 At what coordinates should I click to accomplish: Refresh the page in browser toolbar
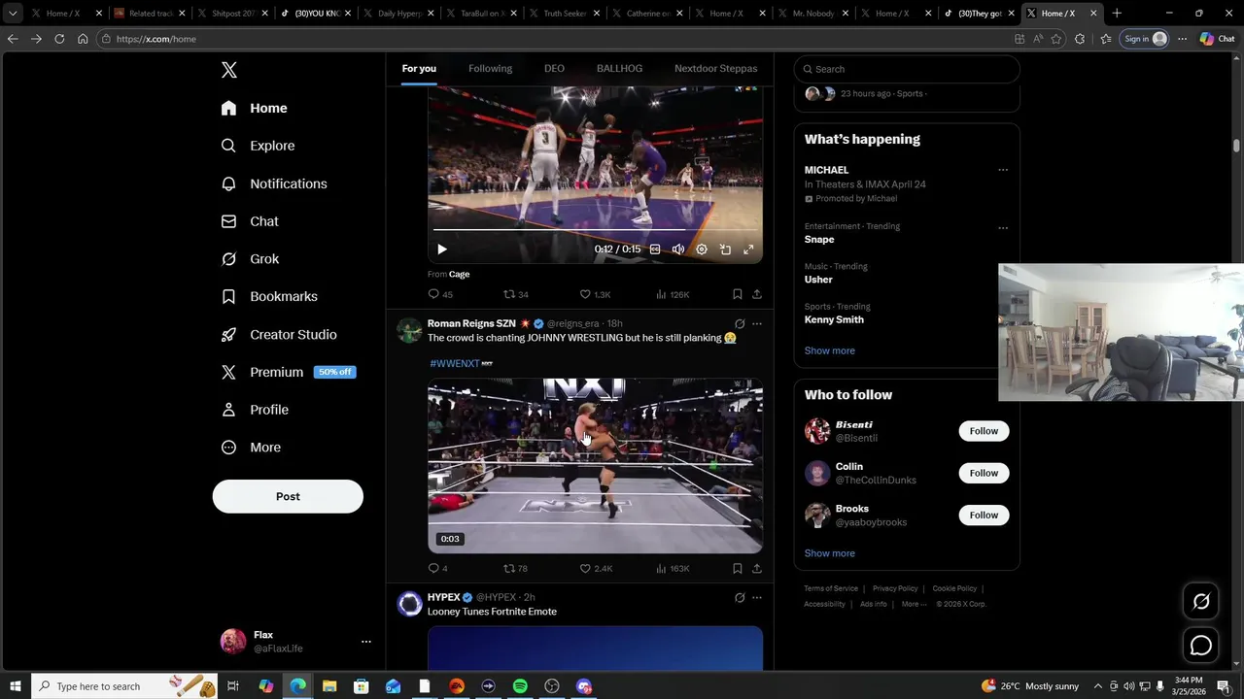[59, 39]
